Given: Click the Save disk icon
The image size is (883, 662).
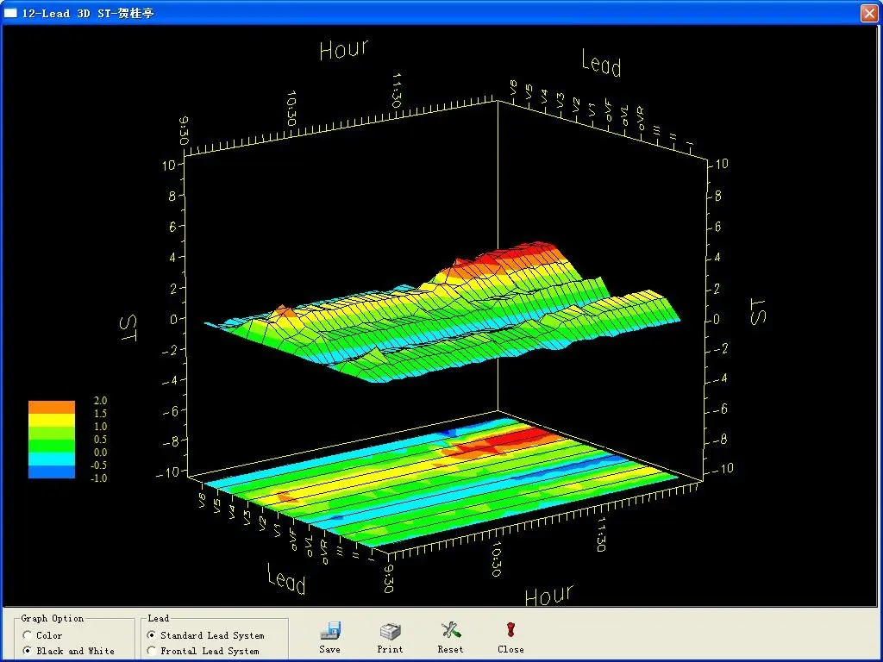Looking at the screenshot, I should (x=330, y=632).
